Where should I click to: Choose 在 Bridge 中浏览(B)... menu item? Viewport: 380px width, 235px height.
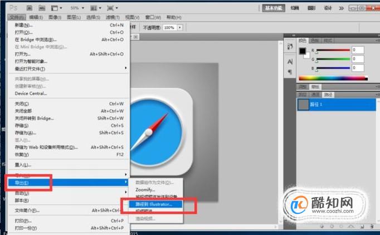[69, 40]
